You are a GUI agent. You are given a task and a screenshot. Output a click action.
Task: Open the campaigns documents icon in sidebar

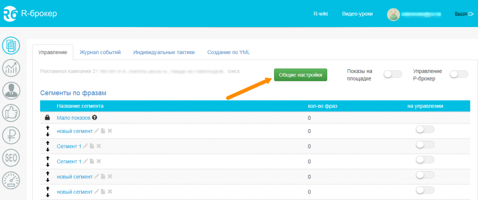[x=11, y=45]
